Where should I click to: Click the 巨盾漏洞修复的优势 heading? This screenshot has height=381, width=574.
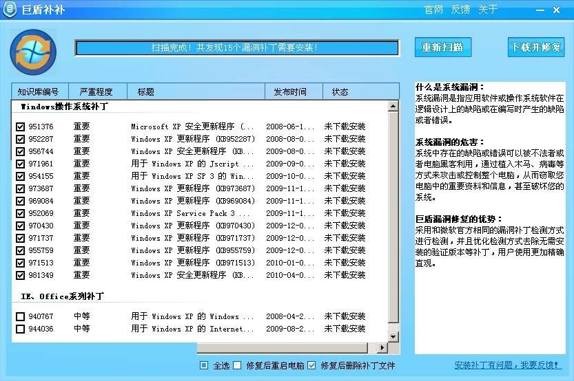tap(459, 219)
